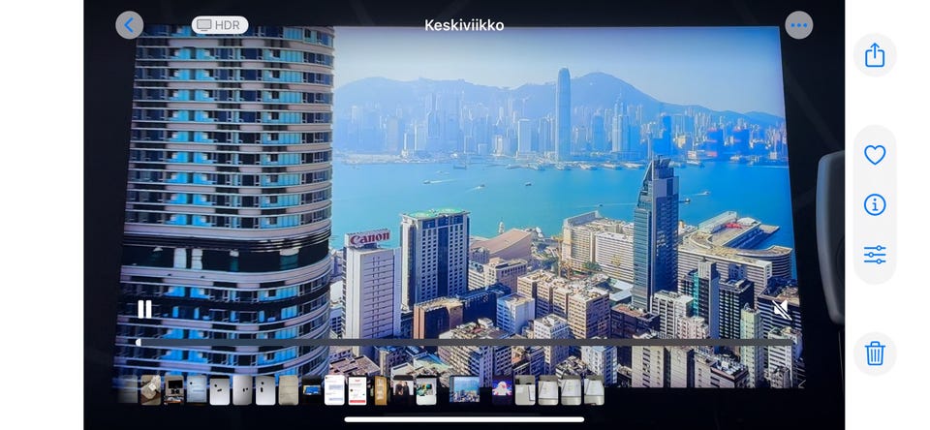Unmute the video with the speaker icon
The image size is (930, 430).
click(x=782, y=309)
